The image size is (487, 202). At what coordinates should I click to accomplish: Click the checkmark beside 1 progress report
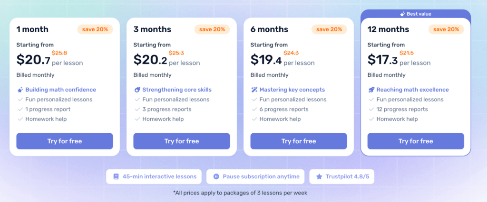tap(20, 110)
